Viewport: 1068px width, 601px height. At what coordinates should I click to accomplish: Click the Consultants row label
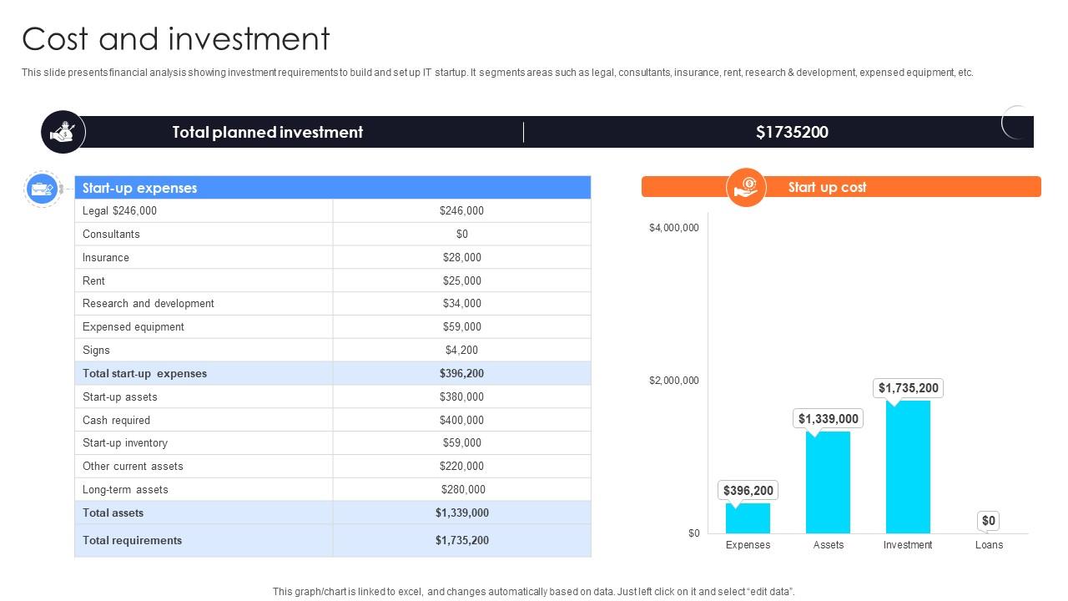[x=111, y=235]
